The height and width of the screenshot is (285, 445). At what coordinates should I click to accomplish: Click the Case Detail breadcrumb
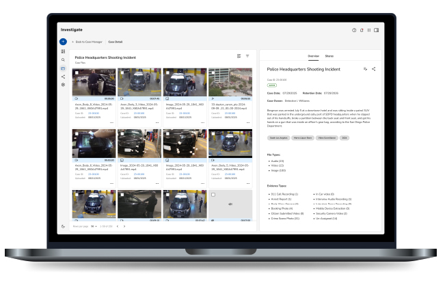point(116,42)
